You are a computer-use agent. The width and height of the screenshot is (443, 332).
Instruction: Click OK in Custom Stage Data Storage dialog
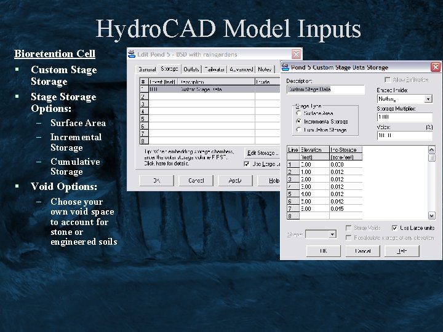324,251
